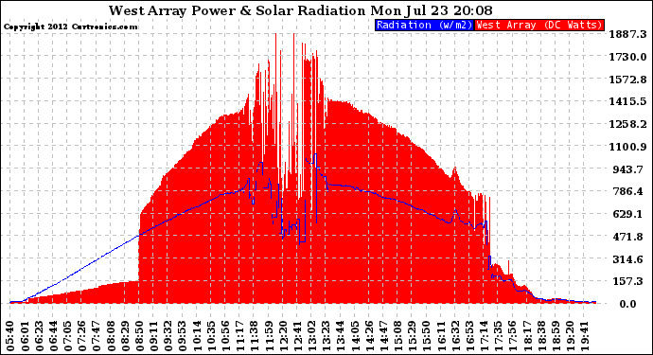Click the 13:02 time axis label
Viewport: 653px width, 355px height.
click(x=311, y=335)
